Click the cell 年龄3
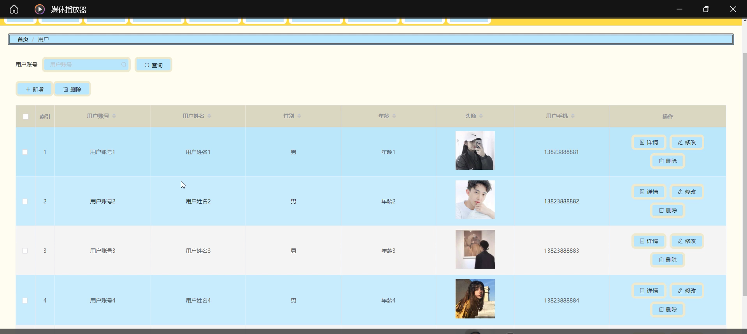The height and width of the screenshot is (334, 747). pyautogui.click(x=388, y=251)
